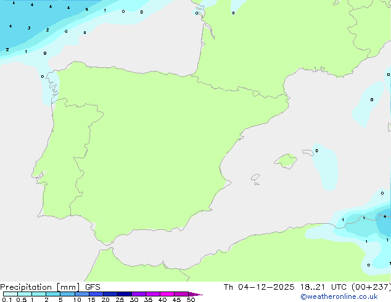Click the "10" legend scale label

tap(77, 300)
